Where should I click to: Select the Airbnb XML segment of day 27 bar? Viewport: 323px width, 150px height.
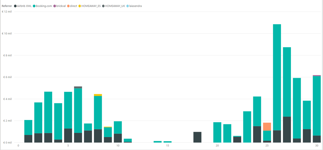coord(287,130)
